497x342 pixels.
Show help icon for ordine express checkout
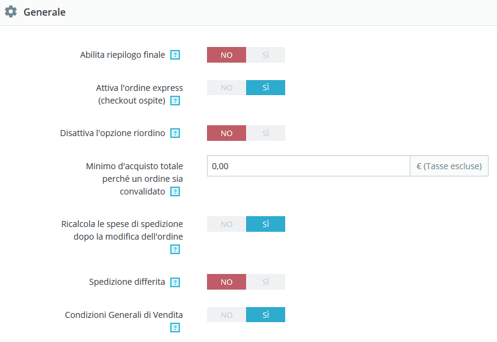pyautogui.click(x=175, y=101)
